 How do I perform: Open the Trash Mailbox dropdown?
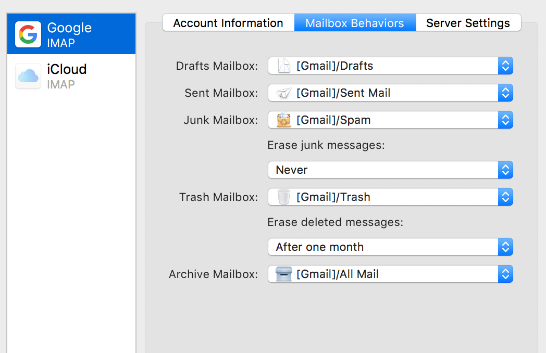click(x=390, y=197)
